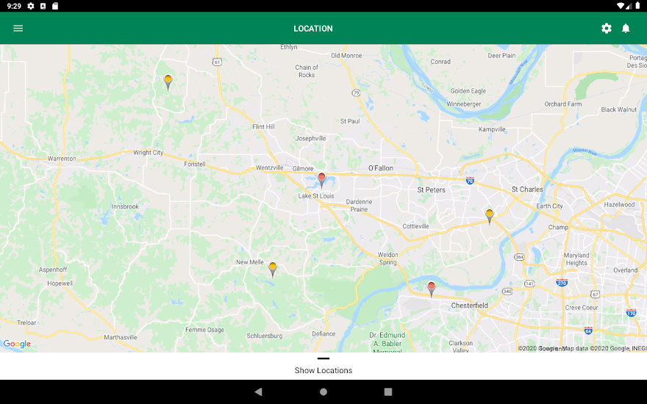This screenshot has height=404, width=647.
Task: Tap the O'Fallon city label
Action: coord(380,168)
